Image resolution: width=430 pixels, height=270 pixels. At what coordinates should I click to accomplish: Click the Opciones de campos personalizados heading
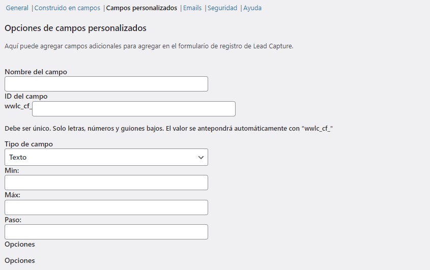point(75,28)
